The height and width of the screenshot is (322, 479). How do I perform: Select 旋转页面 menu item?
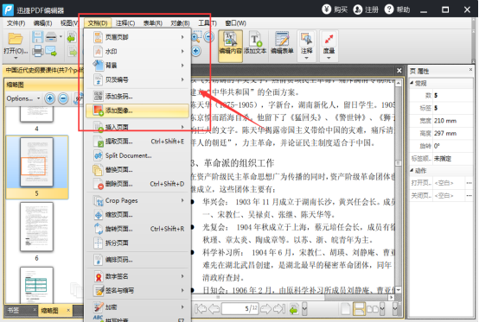pyautogui.click(x=137, y=229)
